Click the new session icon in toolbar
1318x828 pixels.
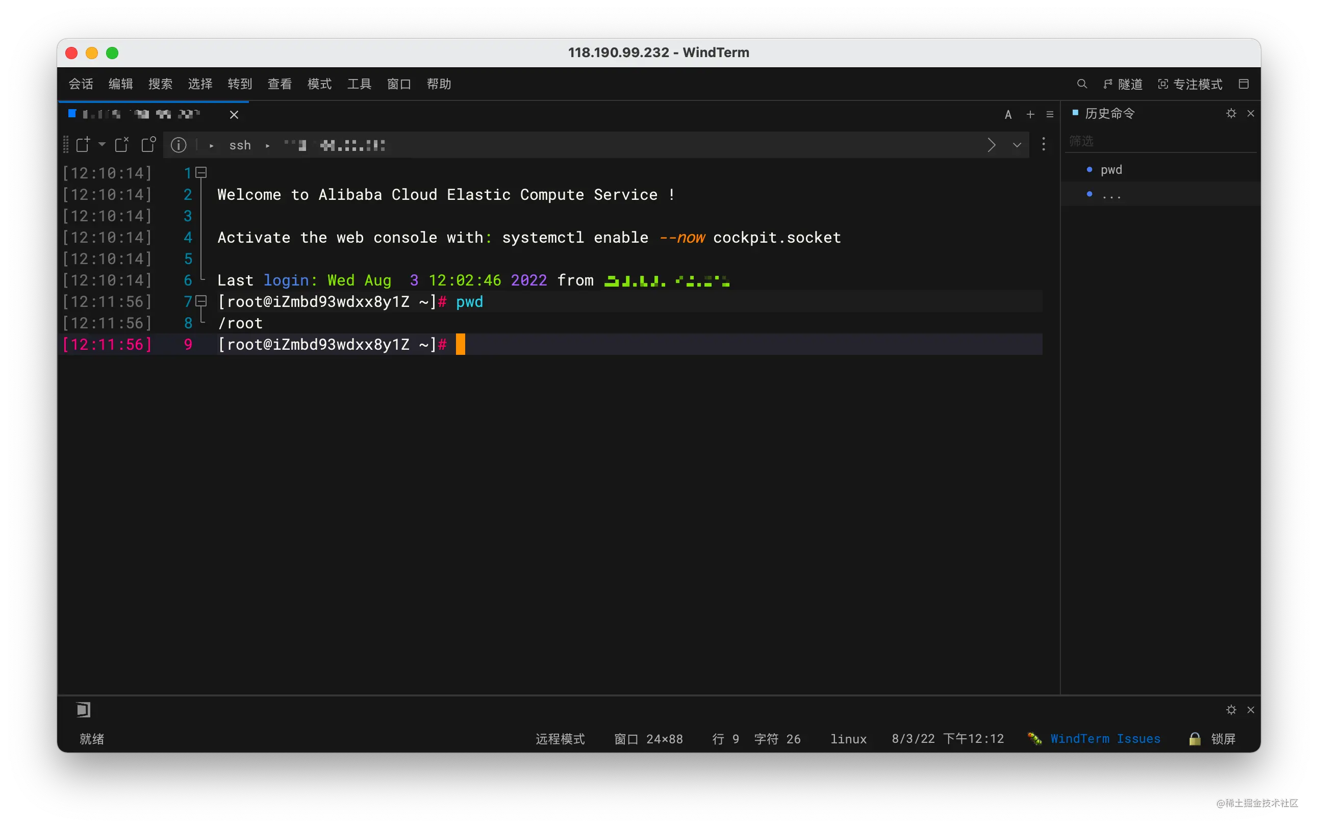point(83,144)
